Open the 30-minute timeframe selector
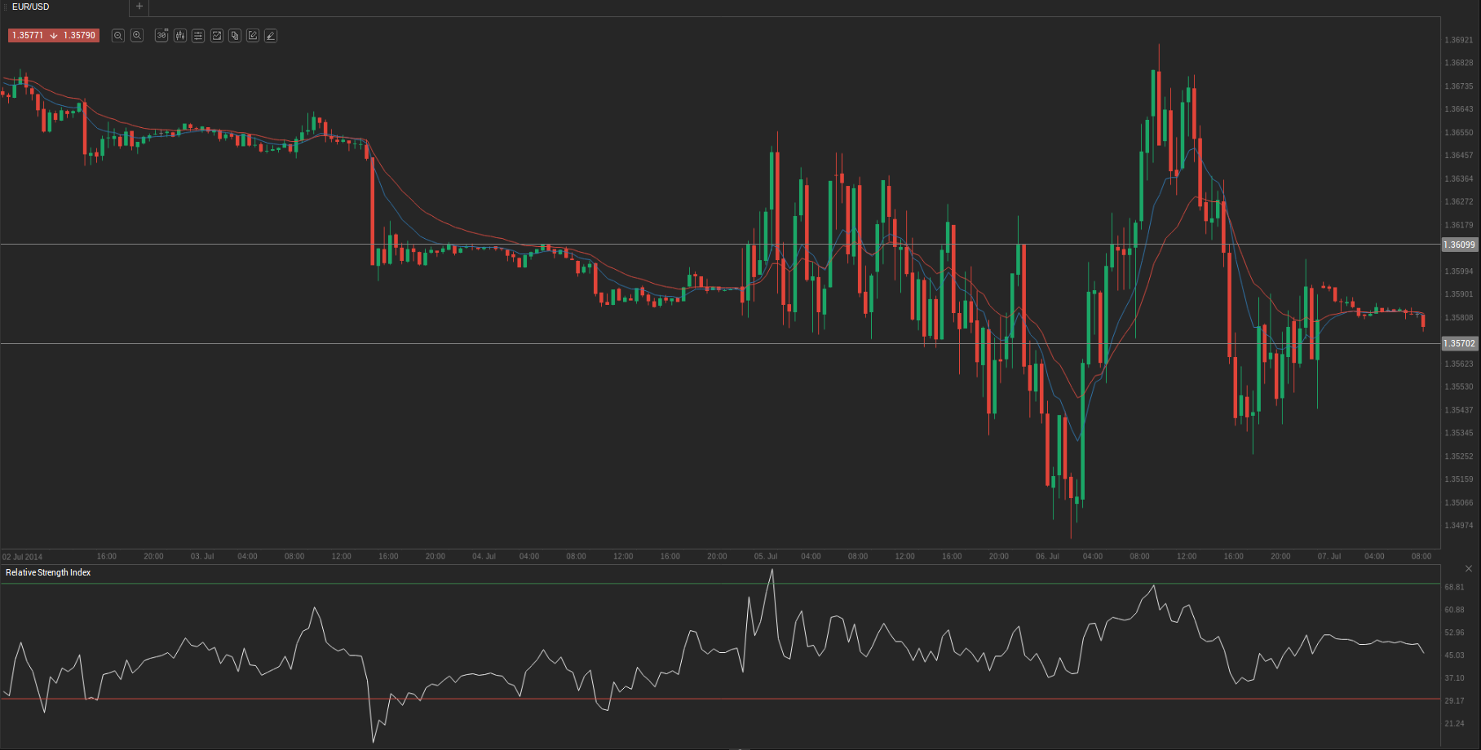 [161, 36]
